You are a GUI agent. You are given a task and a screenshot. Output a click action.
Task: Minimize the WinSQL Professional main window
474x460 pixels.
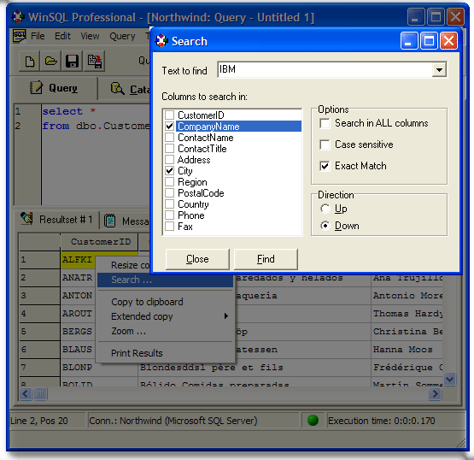tap(416, 16)
